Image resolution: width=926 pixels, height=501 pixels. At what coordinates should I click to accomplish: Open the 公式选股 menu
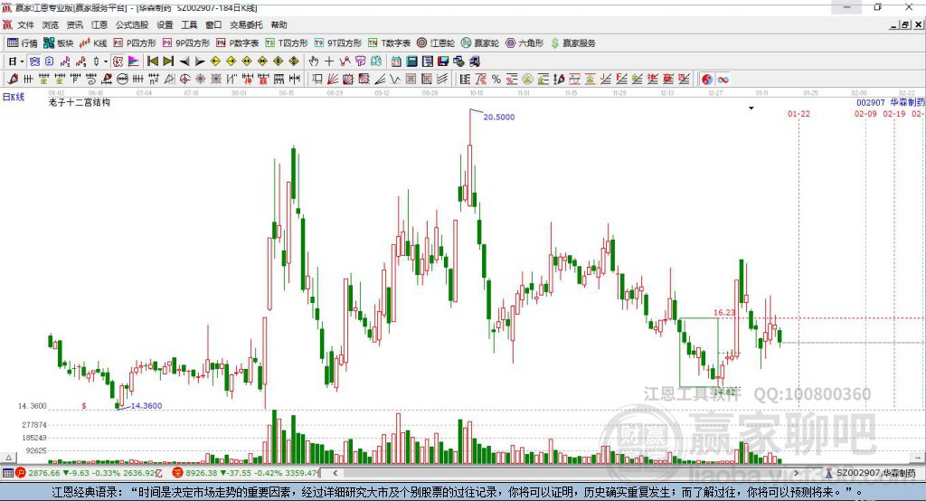coord(132,24)
